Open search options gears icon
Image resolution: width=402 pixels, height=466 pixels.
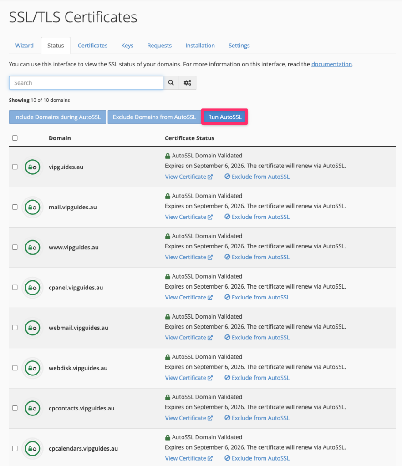[x=187, y=83]
